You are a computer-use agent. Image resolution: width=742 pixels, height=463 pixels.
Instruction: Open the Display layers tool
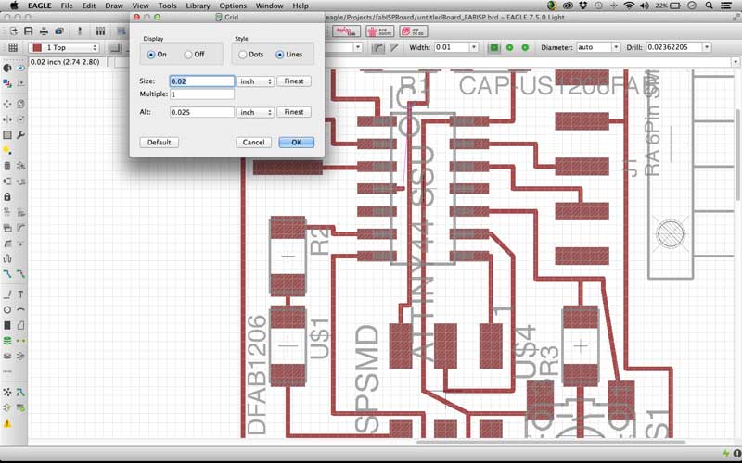point(7,83)
